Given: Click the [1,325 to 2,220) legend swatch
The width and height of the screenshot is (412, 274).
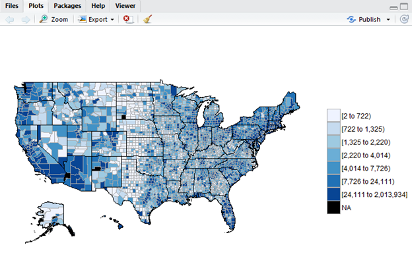Looking at the screenshot, I should click(x=333, y=142).
